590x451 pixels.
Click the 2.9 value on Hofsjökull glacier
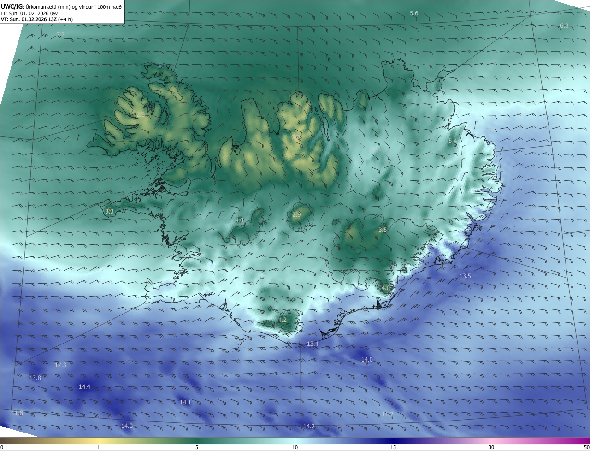296,214
